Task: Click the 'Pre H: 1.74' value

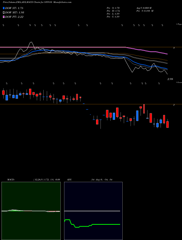Action: click(x=113, y=11)
